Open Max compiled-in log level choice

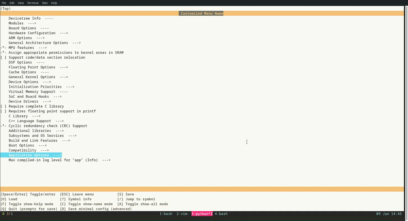pos(59,160)
